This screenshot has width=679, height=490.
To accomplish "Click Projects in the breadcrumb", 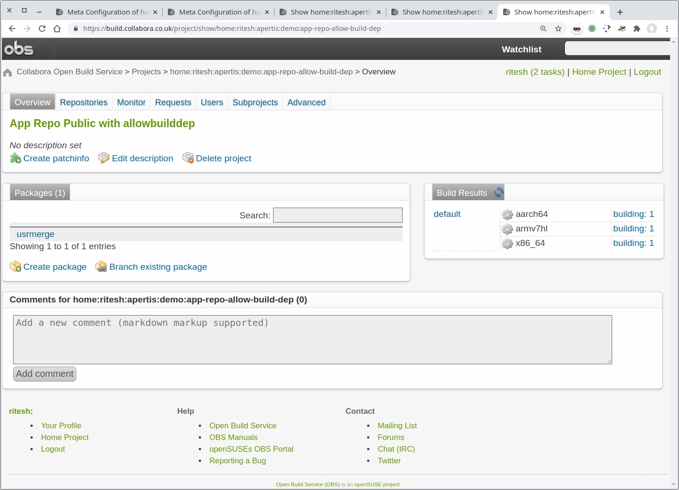I will 146,72.
